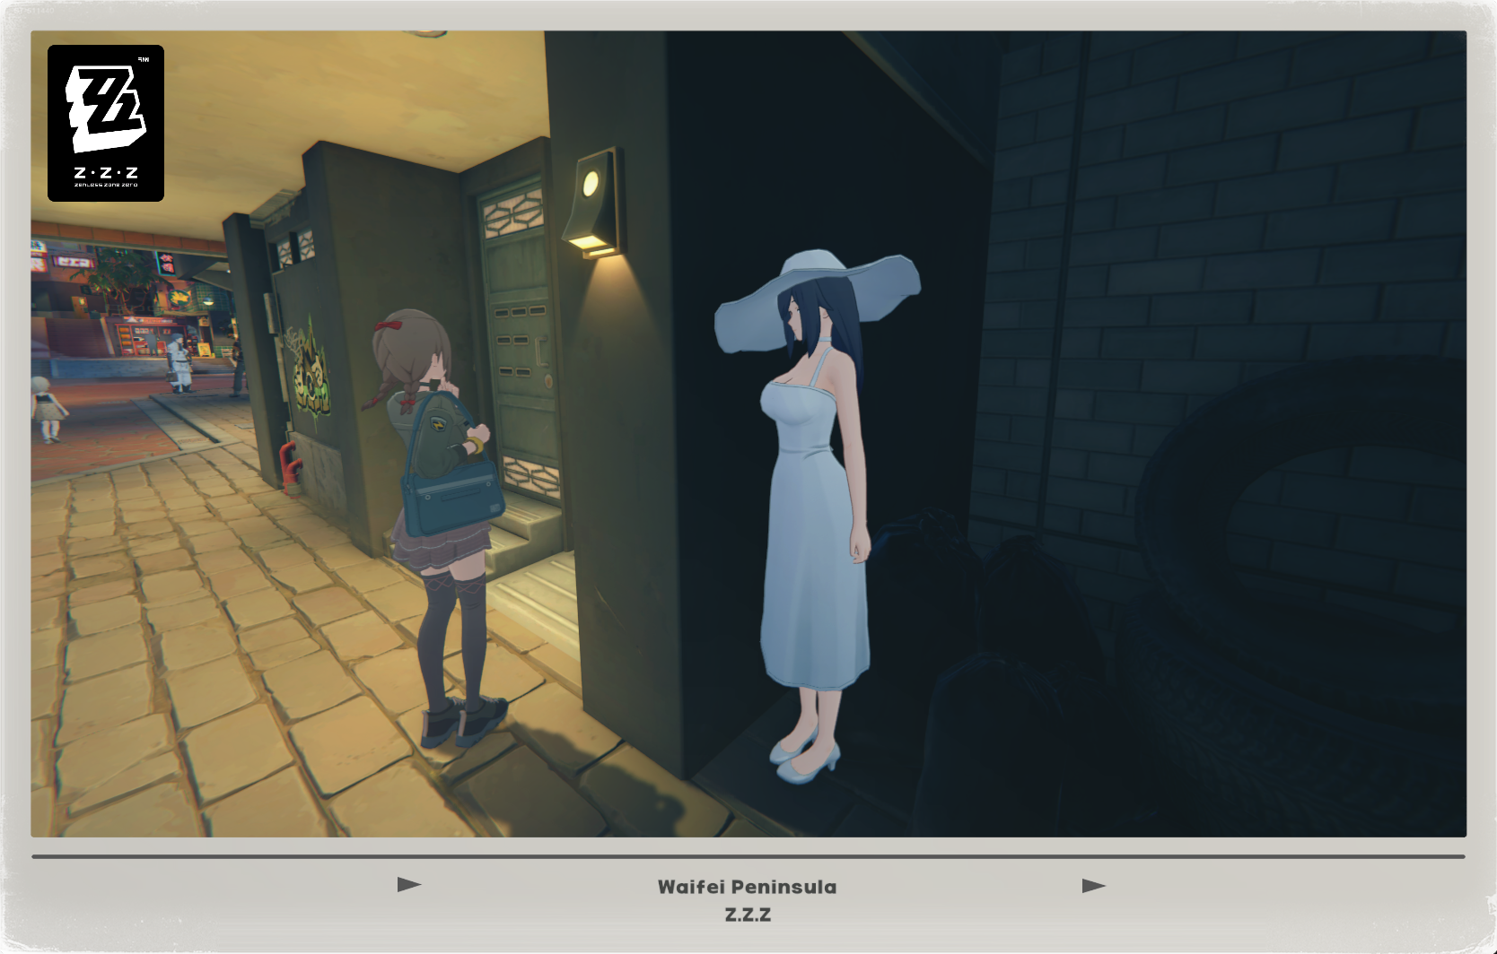Viewport: 1497px width, 954px height.
Task: Click the Z.Z.Z caption text
Action: (x=748, y=915)
